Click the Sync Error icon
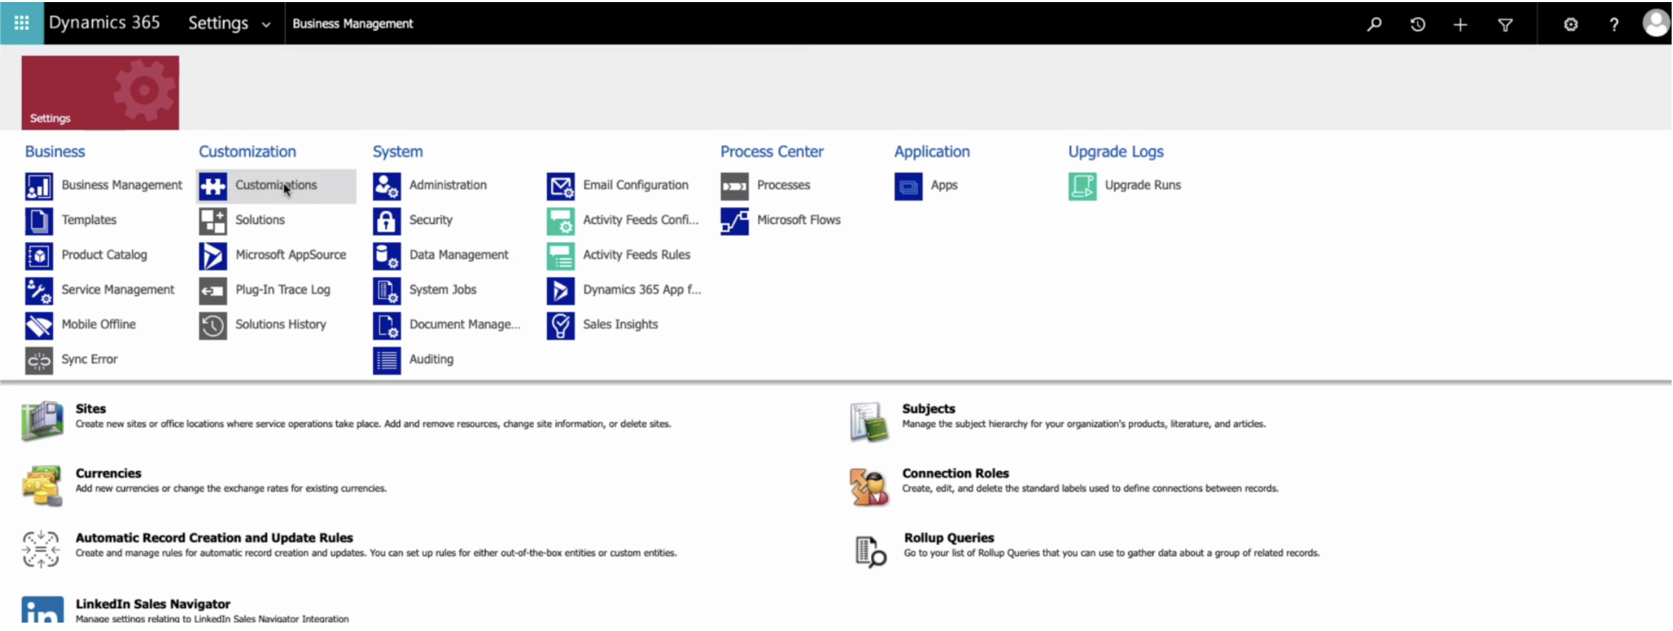Image resolution: width=1673 pixels, height=631 pixels. click(x=39, y=360)
